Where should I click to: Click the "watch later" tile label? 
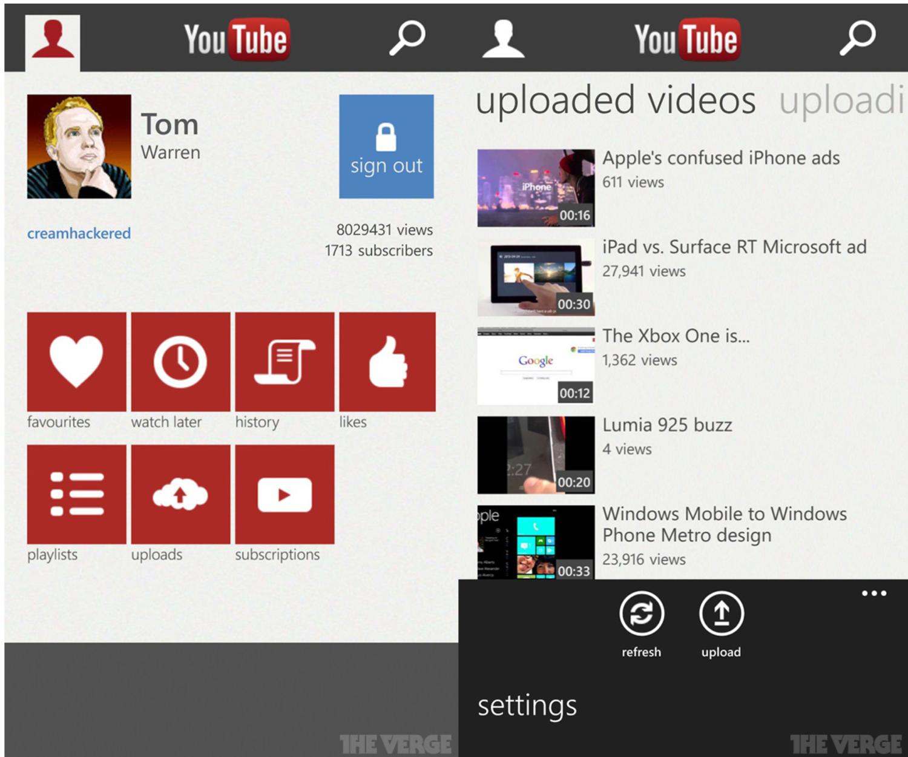[x=166, y=422]
